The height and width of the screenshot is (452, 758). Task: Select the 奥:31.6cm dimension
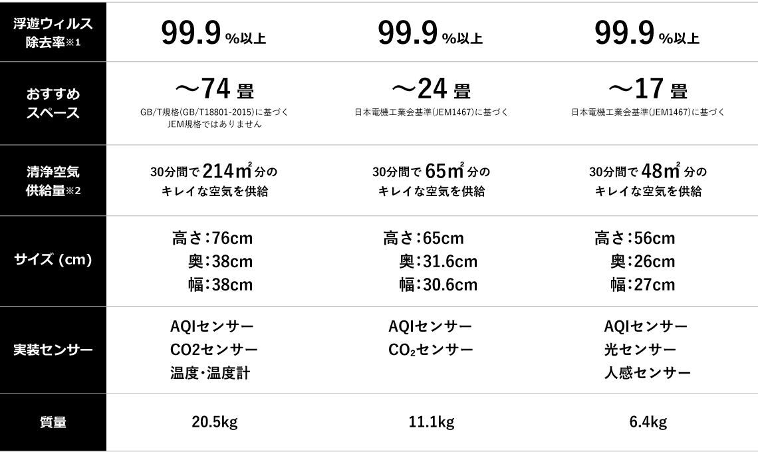438,262
